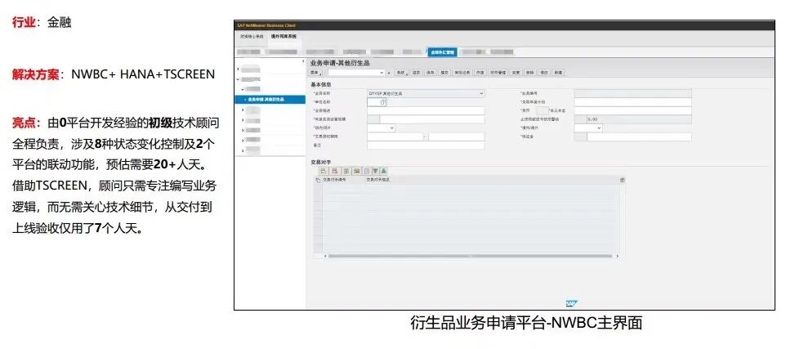Click the select-all icon at table's top-left corner
The width and height of the screenshot is (786, 349).
coord(317,180)
